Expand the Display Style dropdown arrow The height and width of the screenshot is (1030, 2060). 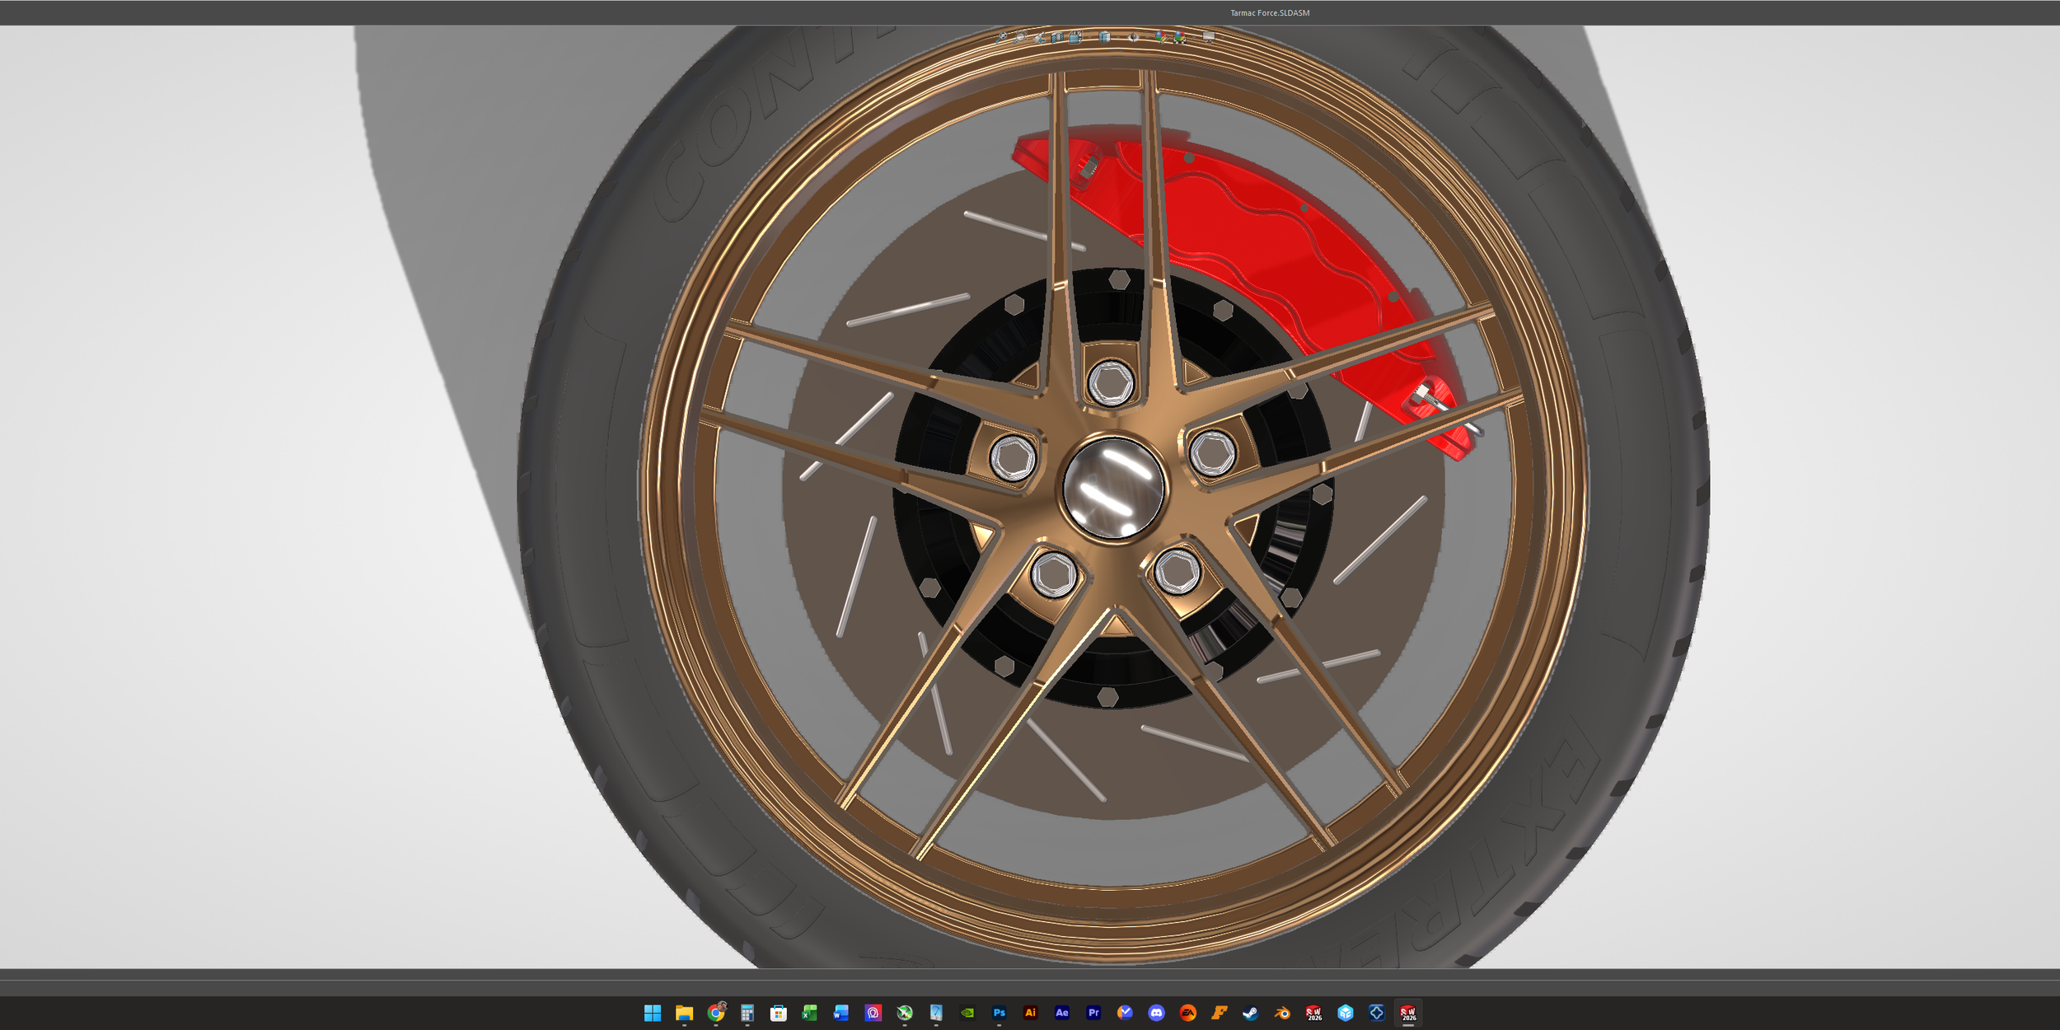[x=1118, y=37]
